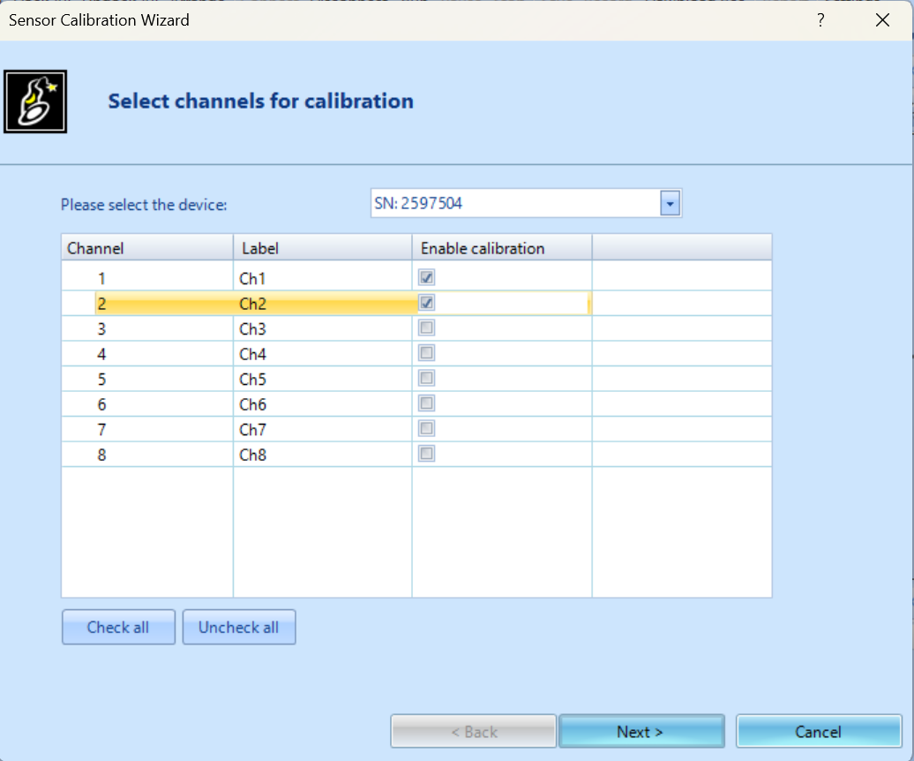
Task: Select the Ch8 calibration checkbox
Action: [x=427, y=454]
